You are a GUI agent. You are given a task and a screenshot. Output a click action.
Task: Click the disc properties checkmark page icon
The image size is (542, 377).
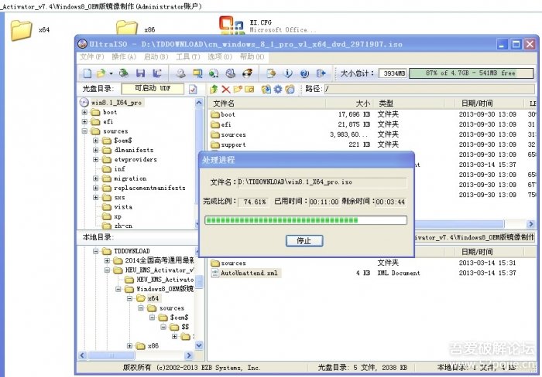pyautogui.click(x=193, y=90)
